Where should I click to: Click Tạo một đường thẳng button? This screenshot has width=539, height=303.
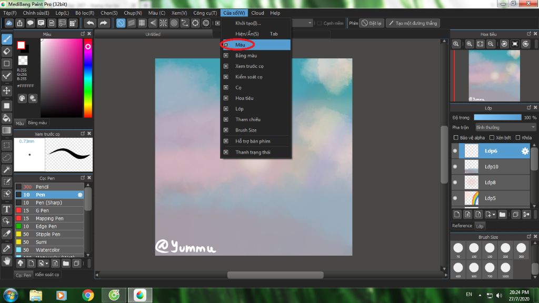pos(413,23)
